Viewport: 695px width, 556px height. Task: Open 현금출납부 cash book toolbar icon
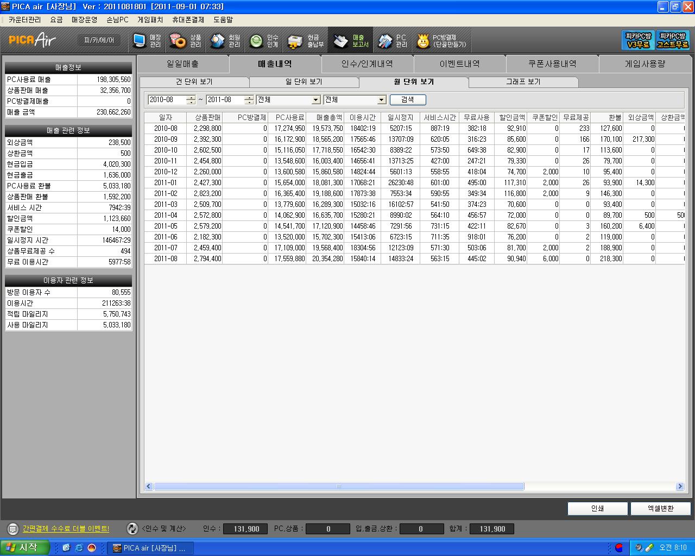[x=306, y=41]
